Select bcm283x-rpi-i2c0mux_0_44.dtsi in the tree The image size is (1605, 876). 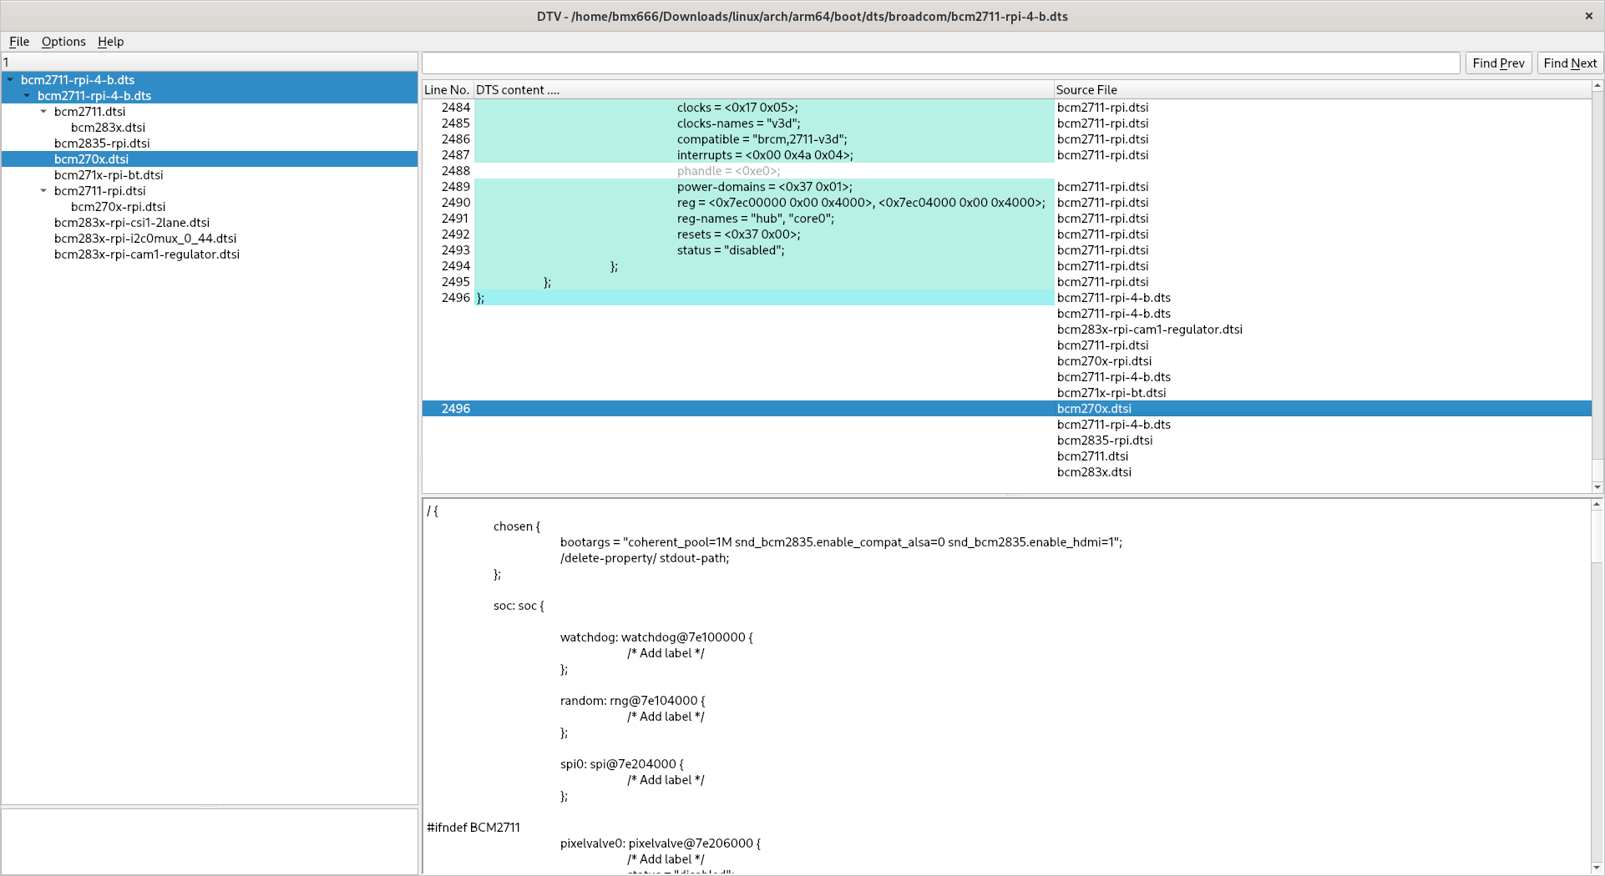point(145,239)
